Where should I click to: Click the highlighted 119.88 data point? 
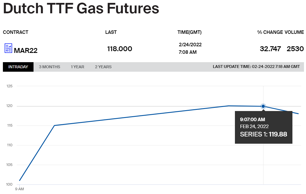263,106
